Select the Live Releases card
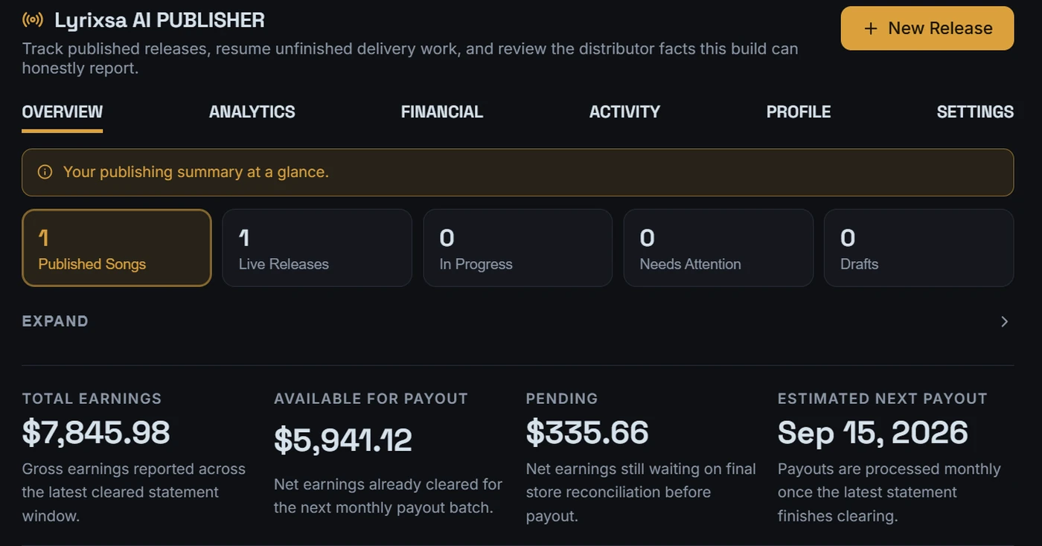This screenshot has height=546, width=1042. 317,248
